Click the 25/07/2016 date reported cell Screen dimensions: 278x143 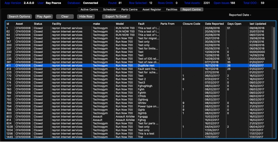point(212,38)
